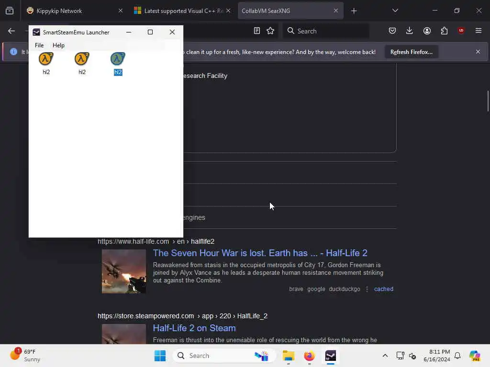
Task: Open the network status tray icon
Action: 400,356
